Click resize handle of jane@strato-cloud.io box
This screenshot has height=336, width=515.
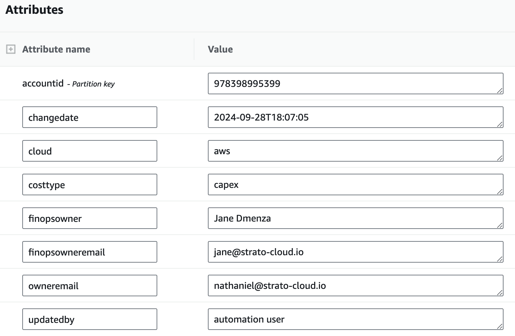point(500,259)
